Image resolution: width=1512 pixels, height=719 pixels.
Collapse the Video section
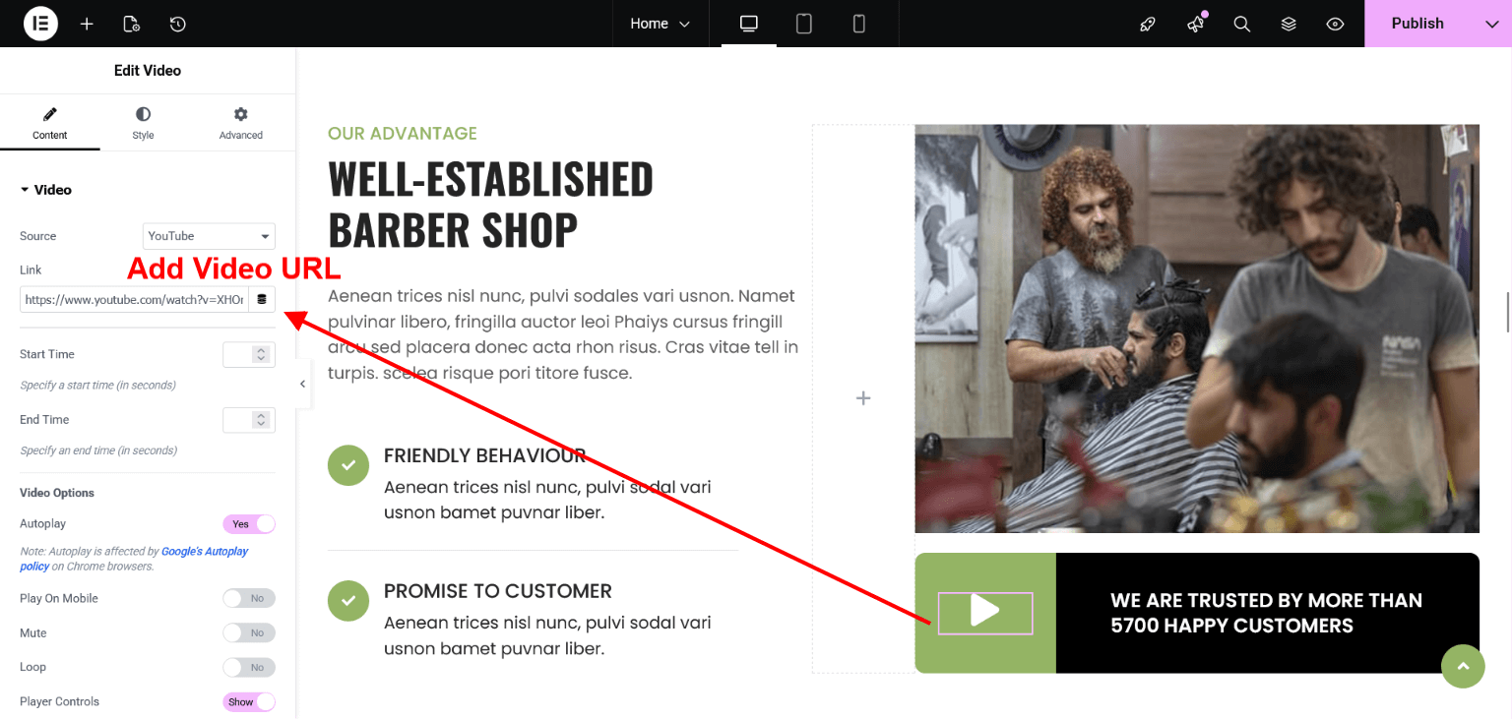coord(46,190)
